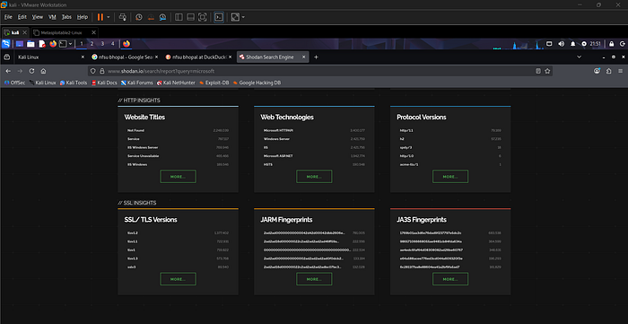Open the VMware Edit menu
This screenshot has width=628, height=324.
click(x=22, y=17)
